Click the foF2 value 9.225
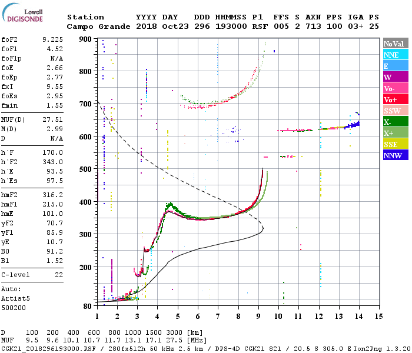Viewport: 412px width, 353px height. click(x=52, y=39)
